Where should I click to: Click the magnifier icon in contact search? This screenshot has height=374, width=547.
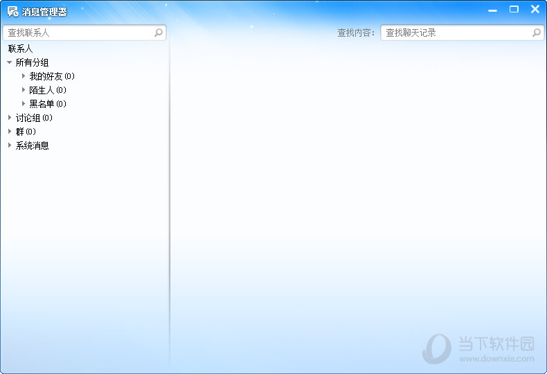(x=159, y=33)
